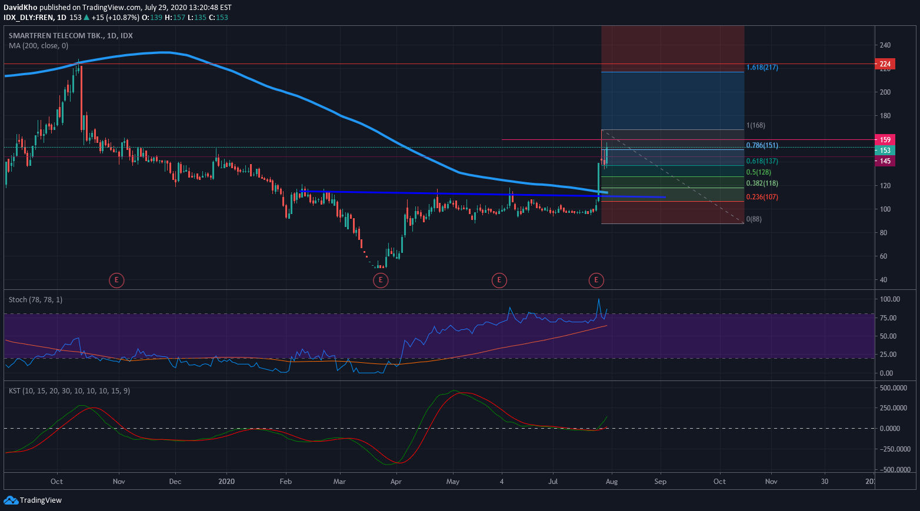The image size is (920, 511).
Task: Click the Feb label on time axis
Action: coord(286,482)
